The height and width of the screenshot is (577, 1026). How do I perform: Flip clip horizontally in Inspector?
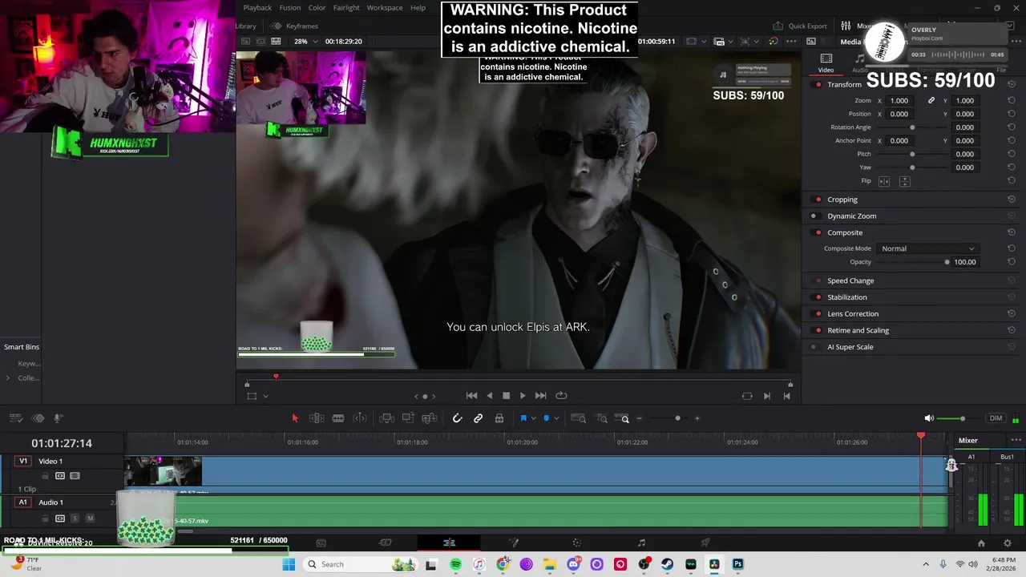coord(884,181)
